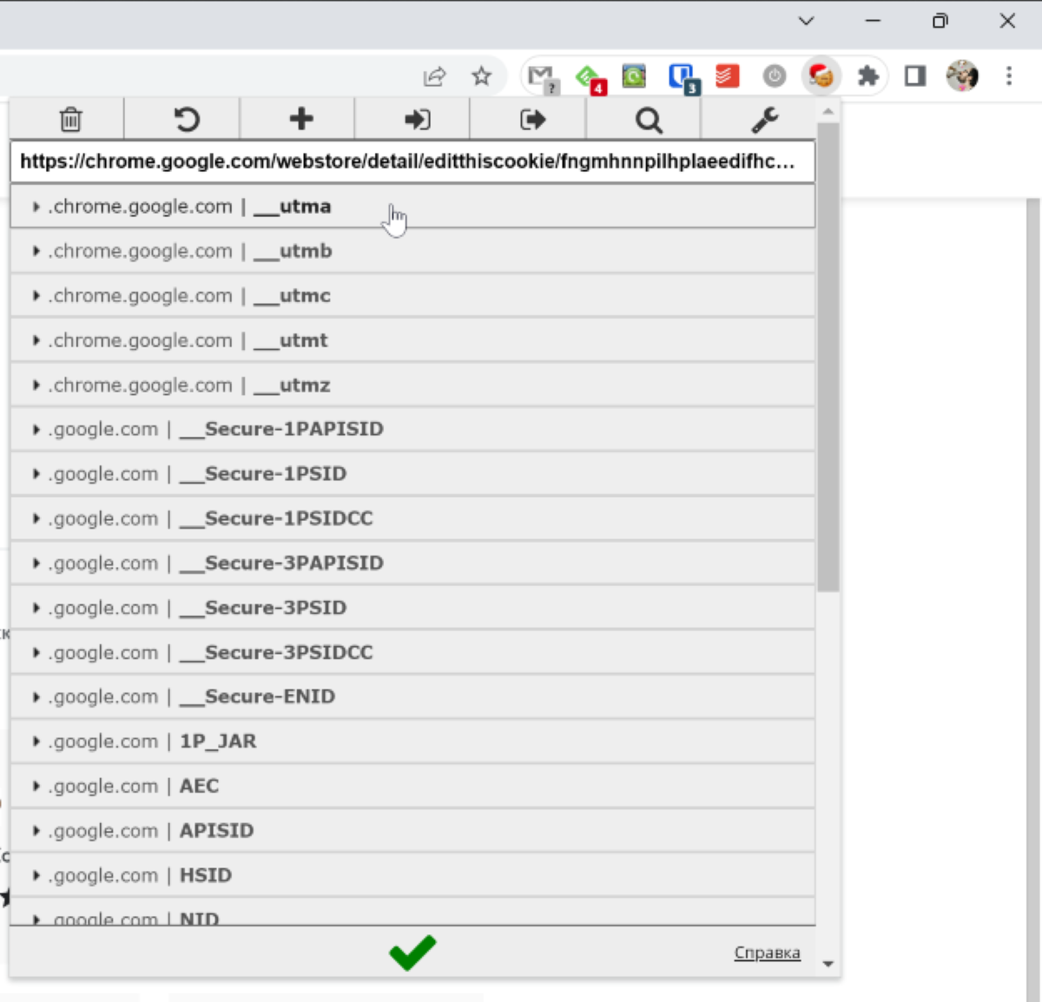Bookmark this page with star icon
The width and height of the screenshot is (1042, 1002).
pyautogui.click(x=481, y=76)
